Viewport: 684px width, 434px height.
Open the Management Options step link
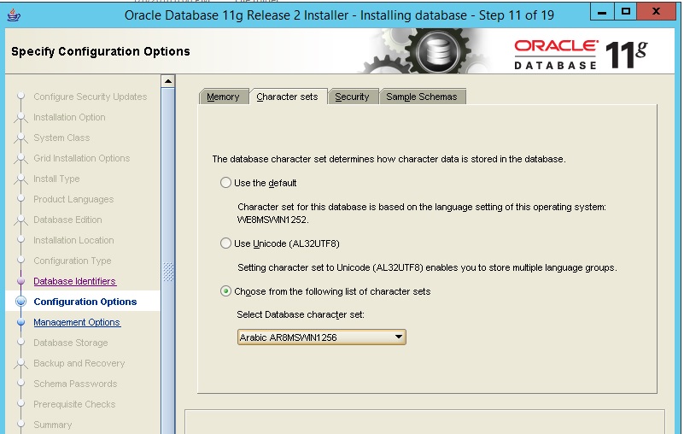(77, 322)
